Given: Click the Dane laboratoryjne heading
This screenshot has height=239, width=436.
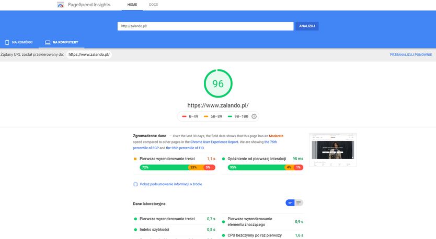Looking at the screenshot, I should click(149, 204).
